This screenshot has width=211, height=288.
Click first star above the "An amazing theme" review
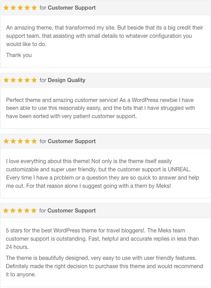pos(6,8)
